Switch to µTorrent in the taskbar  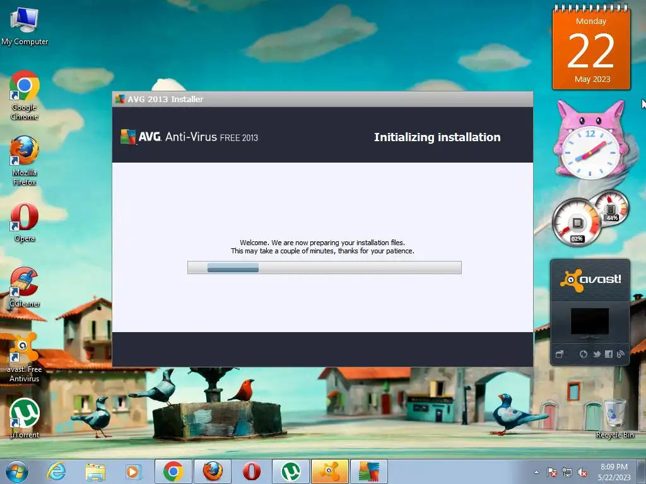(291, 471)
